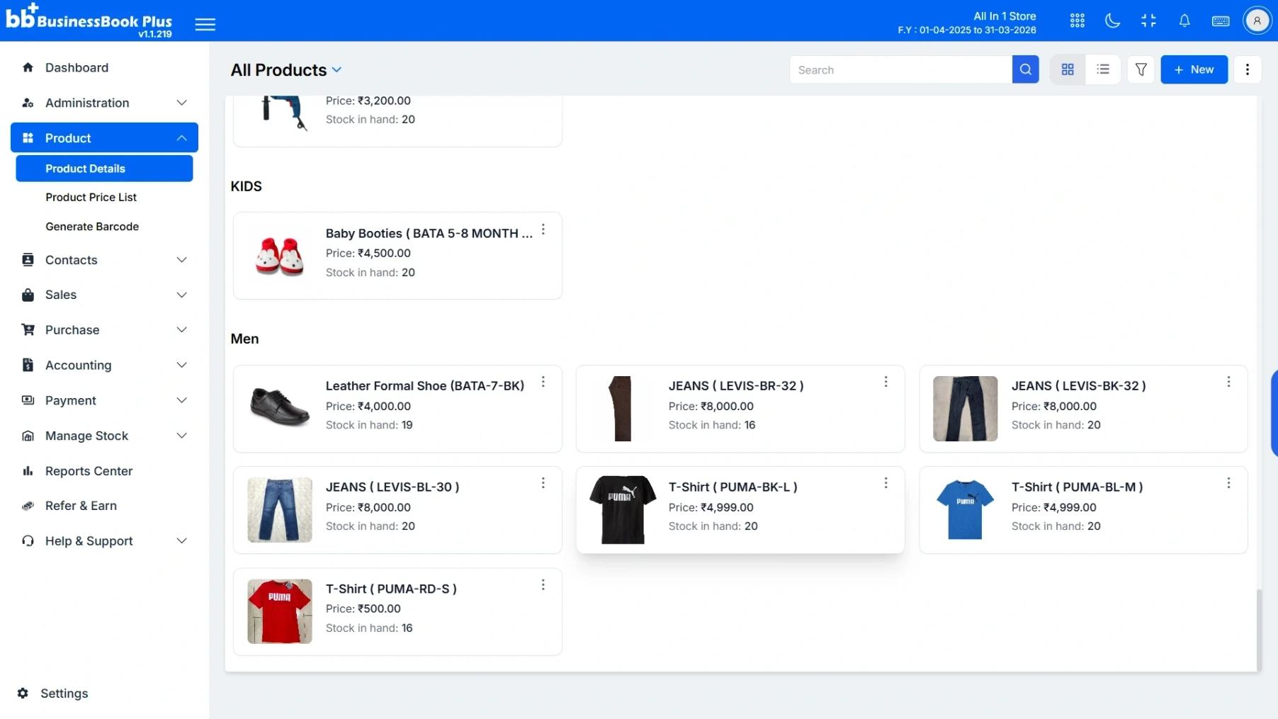Open the apps grid icon in the header
This screenshot has height=719, width=1278.
pos(1076,21)
